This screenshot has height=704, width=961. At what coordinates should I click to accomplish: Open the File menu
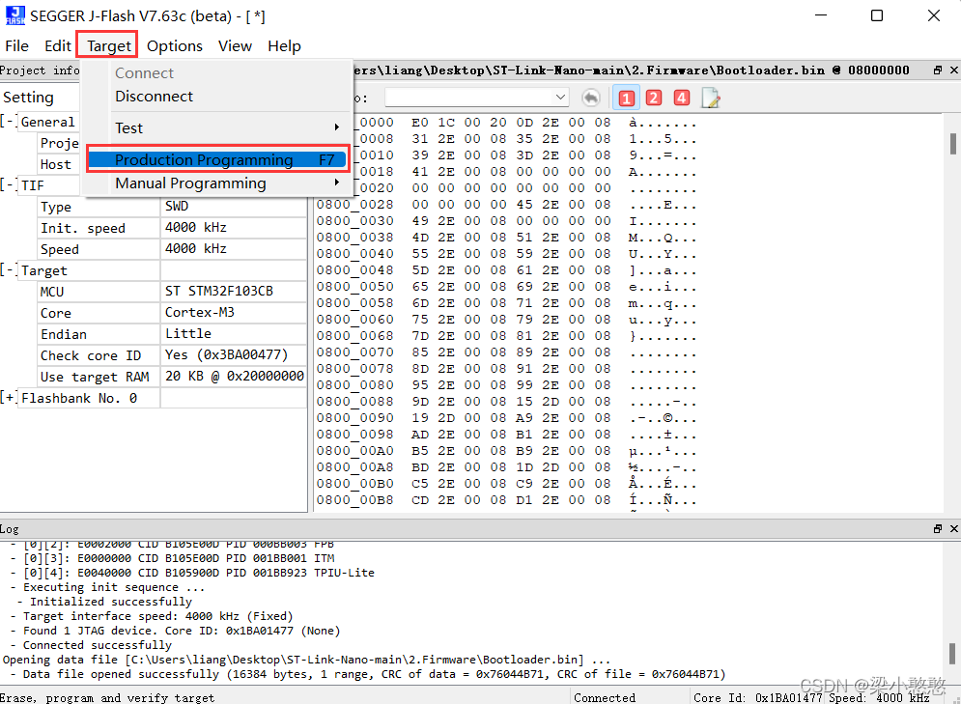click(16, 46)
